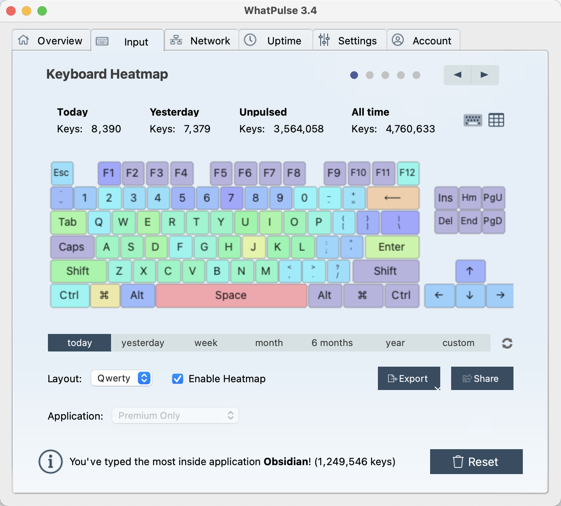The image size is (561, 506).
Task: Click the Share button
Action: [482, 378]
